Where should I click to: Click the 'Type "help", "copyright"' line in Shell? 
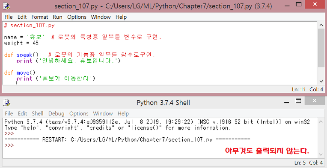pos(118,128)
